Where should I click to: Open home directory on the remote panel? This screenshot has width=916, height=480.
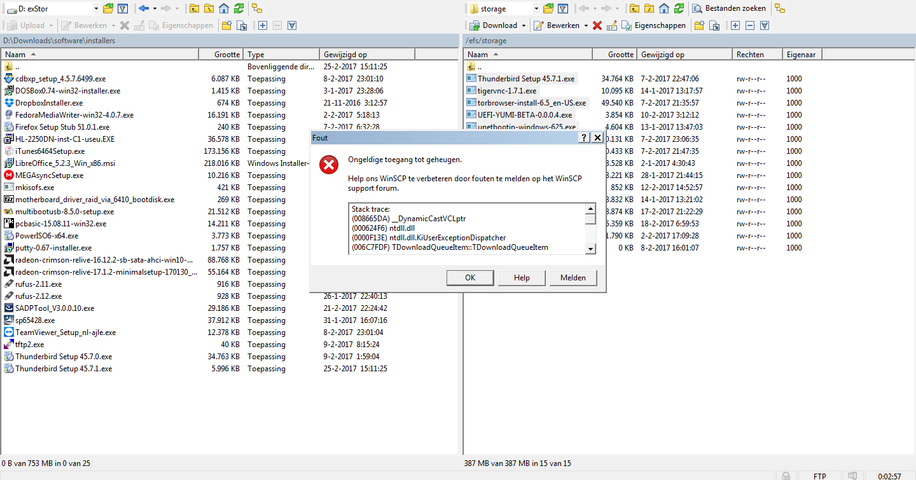coord(663,8)
